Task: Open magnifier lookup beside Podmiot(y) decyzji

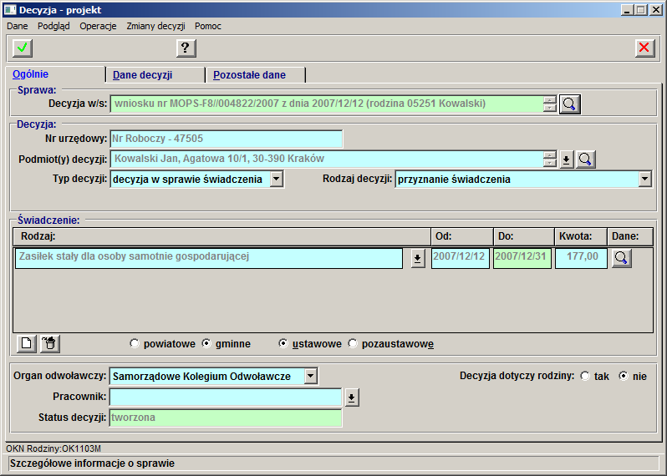Action: (585, 160)
